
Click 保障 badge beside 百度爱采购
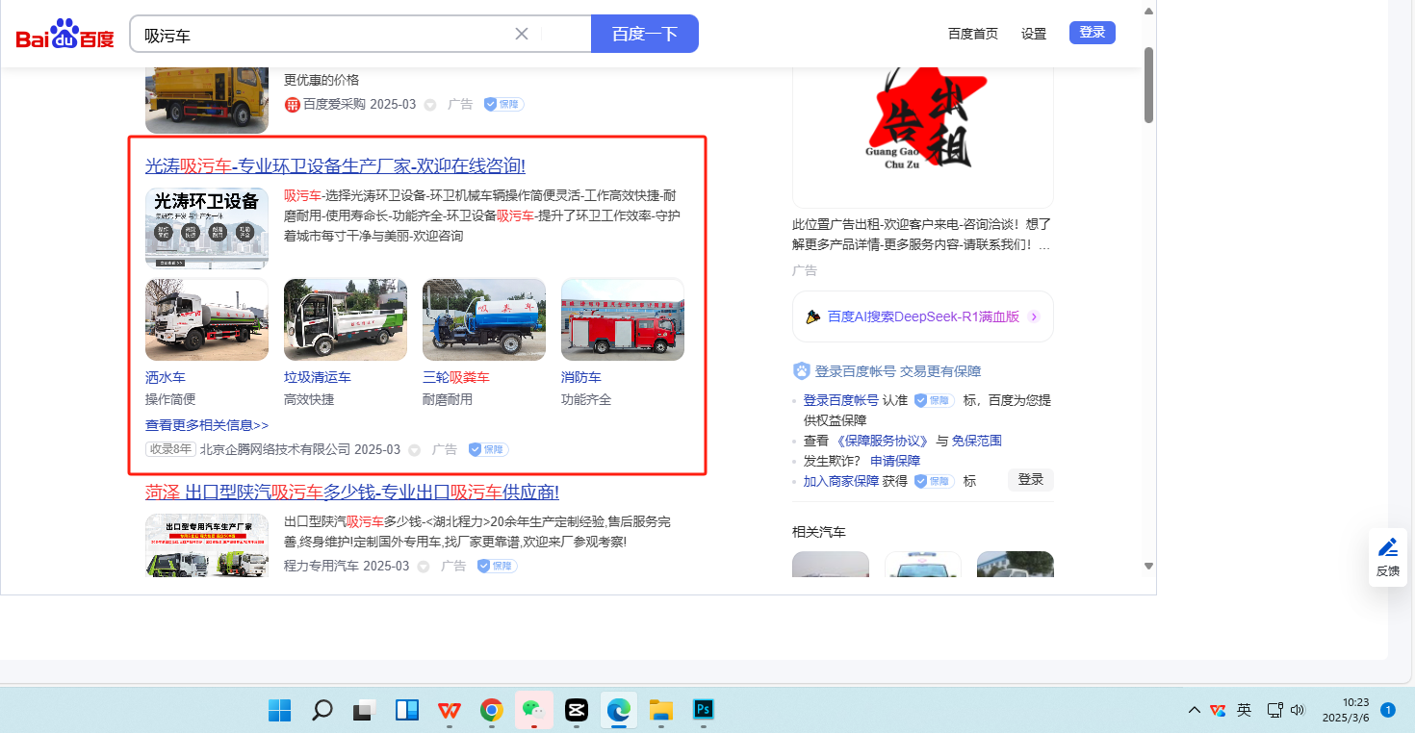[503, 104]
